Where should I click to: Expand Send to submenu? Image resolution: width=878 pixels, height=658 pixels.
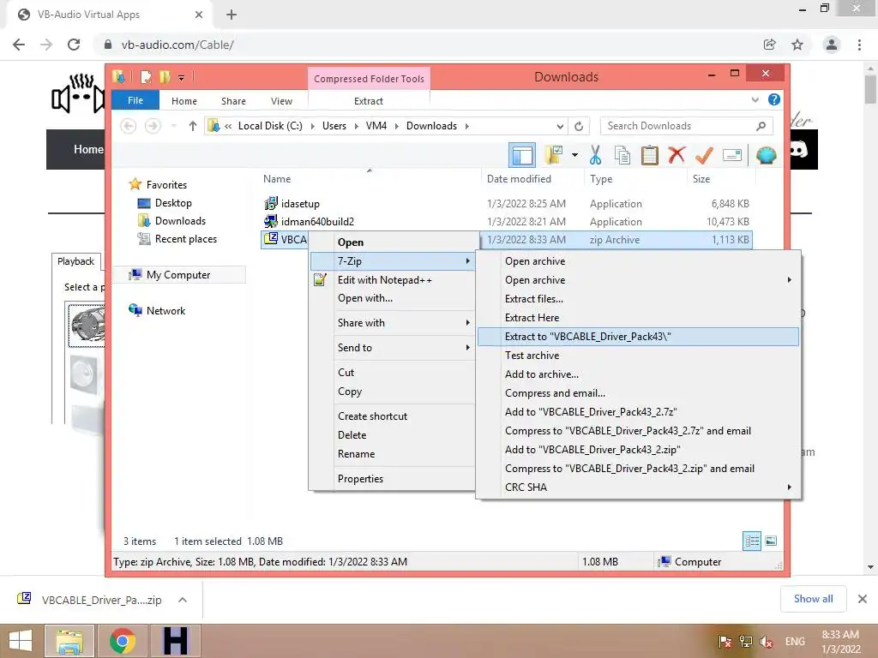point(392,348)
